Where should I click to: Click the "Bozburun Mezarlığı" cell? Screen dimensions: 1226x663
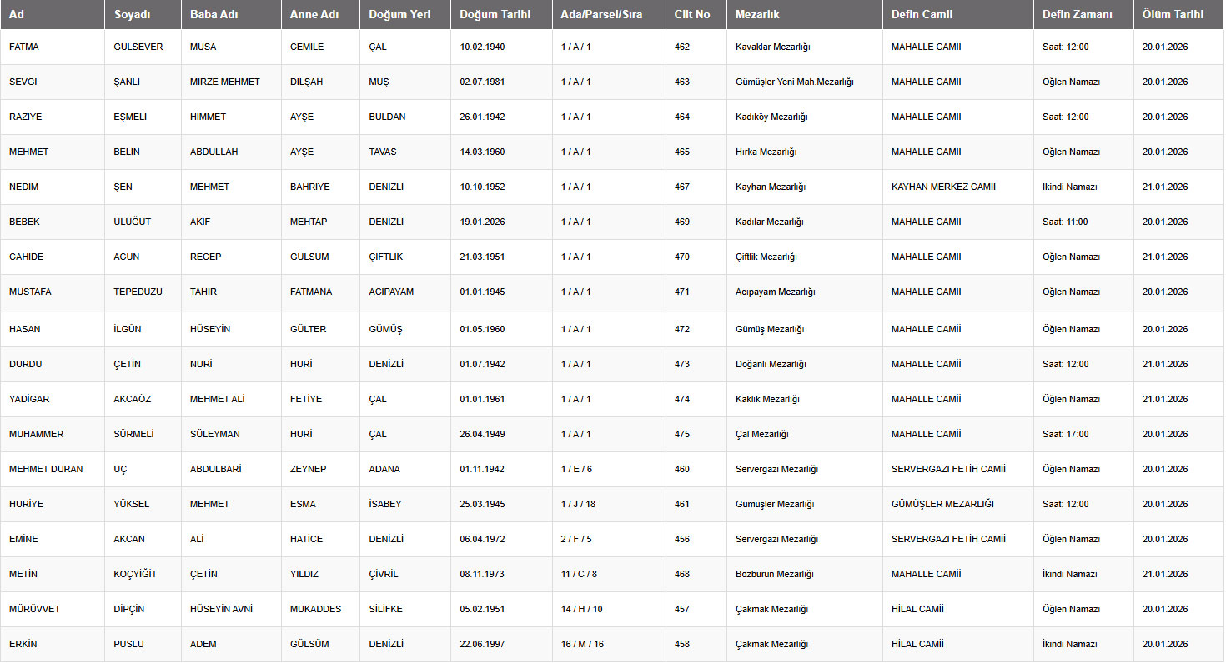pos(774,574)
